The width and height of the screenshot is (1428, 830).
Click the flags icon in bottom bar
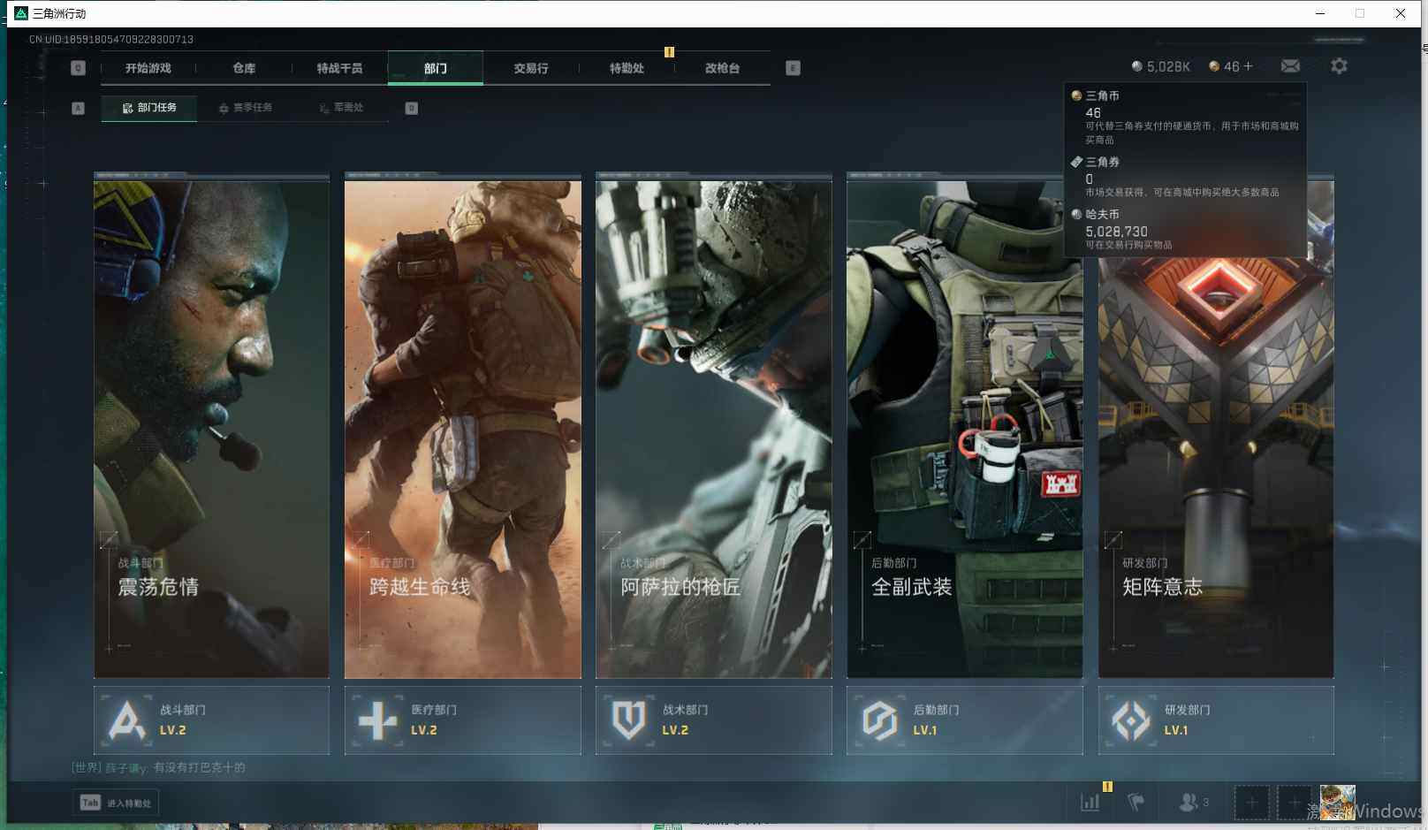[x=1136, y=802]
